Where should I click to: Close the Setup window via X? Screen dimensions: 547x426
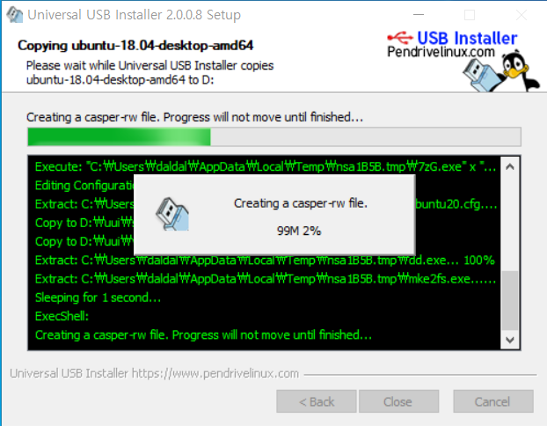pyautogui.click(x=521, y=15)
